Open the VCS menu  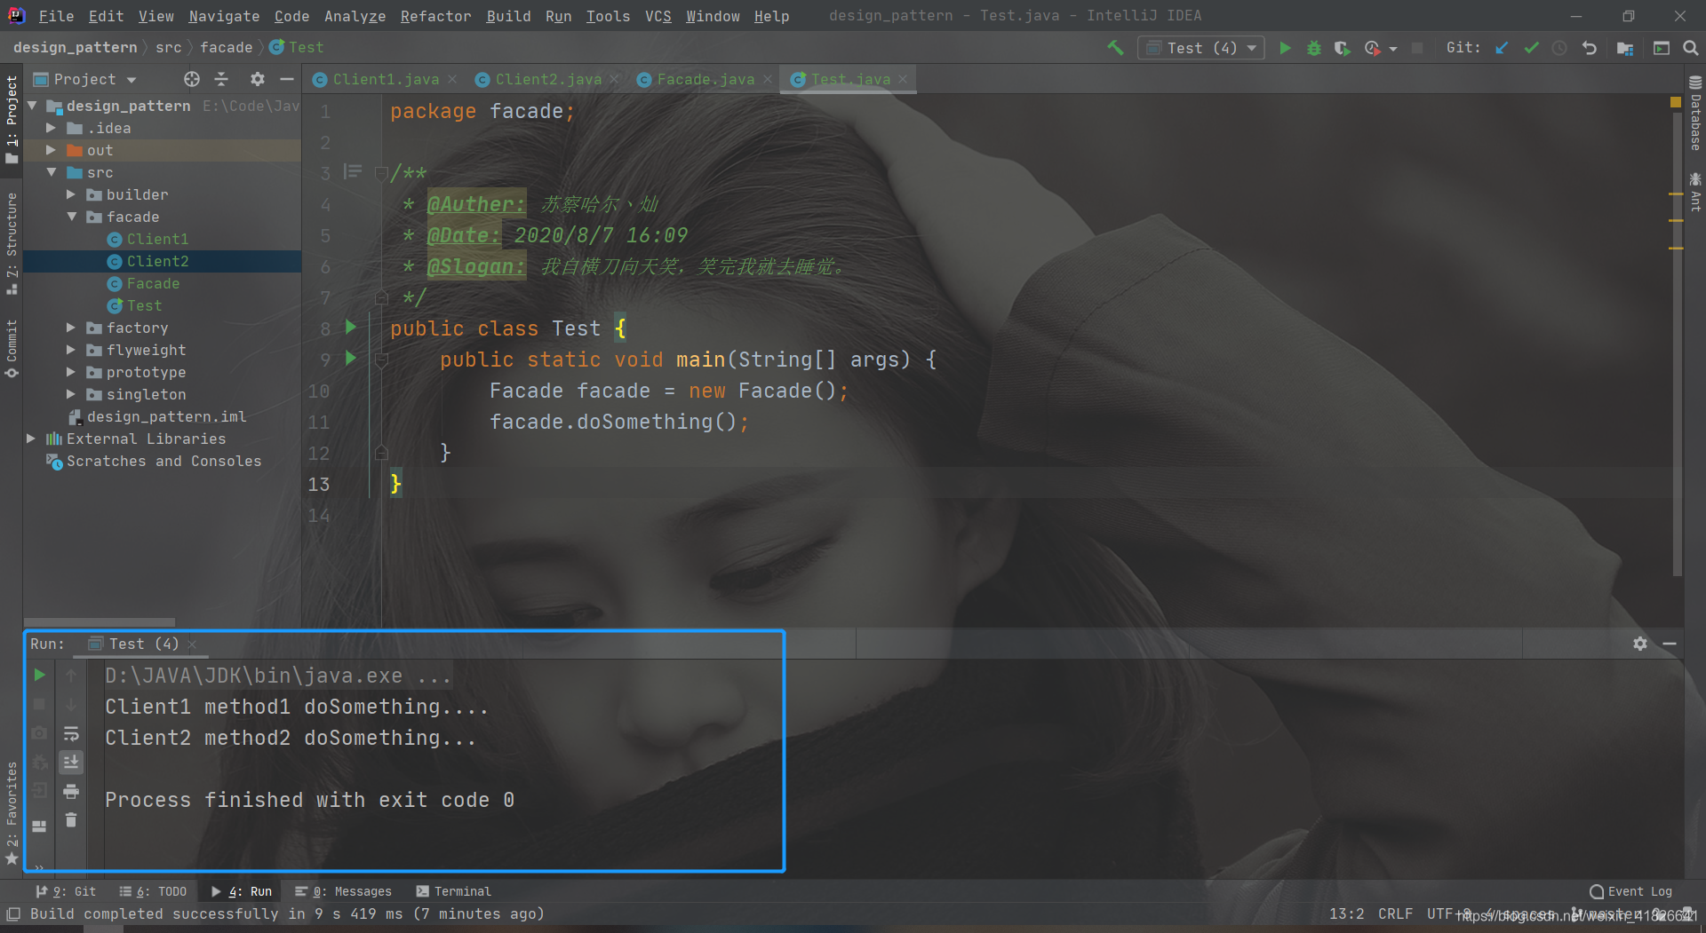[x=658, y=16]
